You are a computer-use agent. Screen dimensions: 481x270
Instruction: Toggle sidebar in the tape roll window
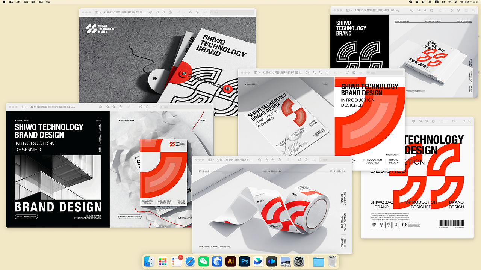pos(210,160)
